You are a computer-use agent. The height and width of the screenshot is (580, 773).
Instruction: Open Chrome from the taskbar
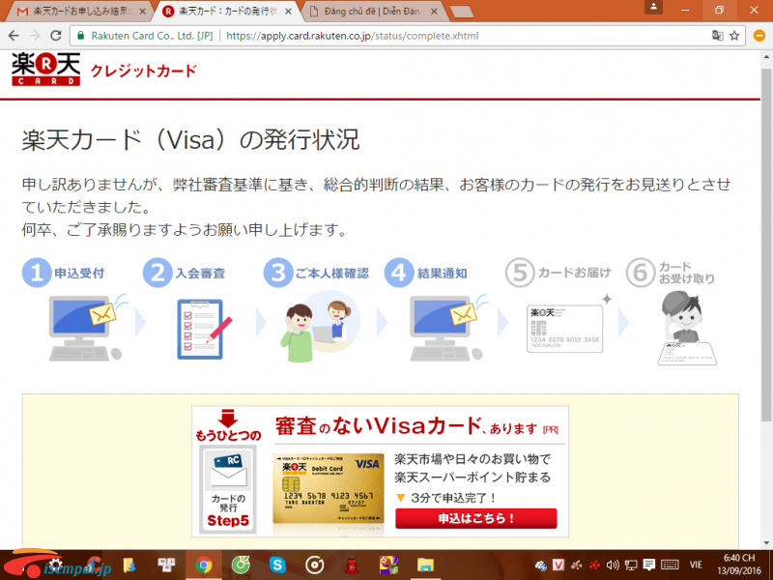pyautogui.click(x=203, y=565)
